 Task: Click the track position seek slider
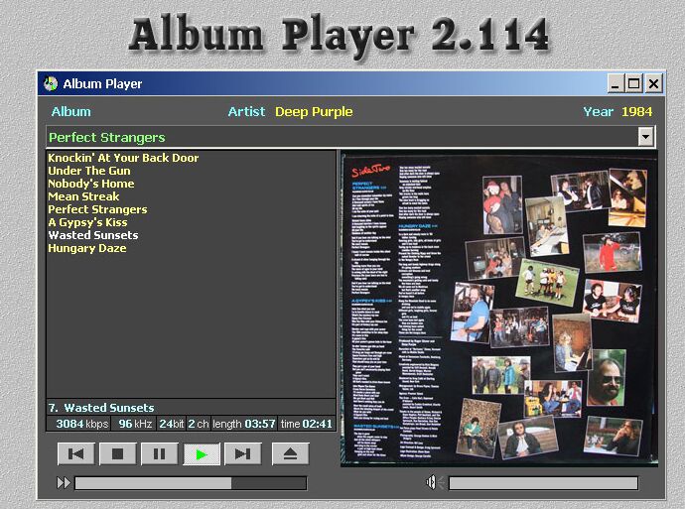click(x=191, y=483)
